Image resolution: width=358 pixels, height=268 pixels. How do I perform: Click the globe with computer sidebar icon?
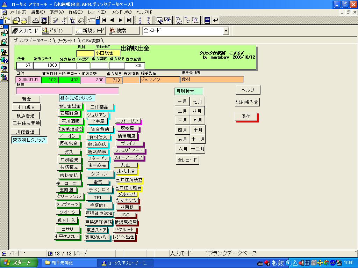[x=4, y=69]
